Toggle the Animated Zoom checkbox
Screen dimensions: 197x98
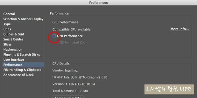coord(62,42)
